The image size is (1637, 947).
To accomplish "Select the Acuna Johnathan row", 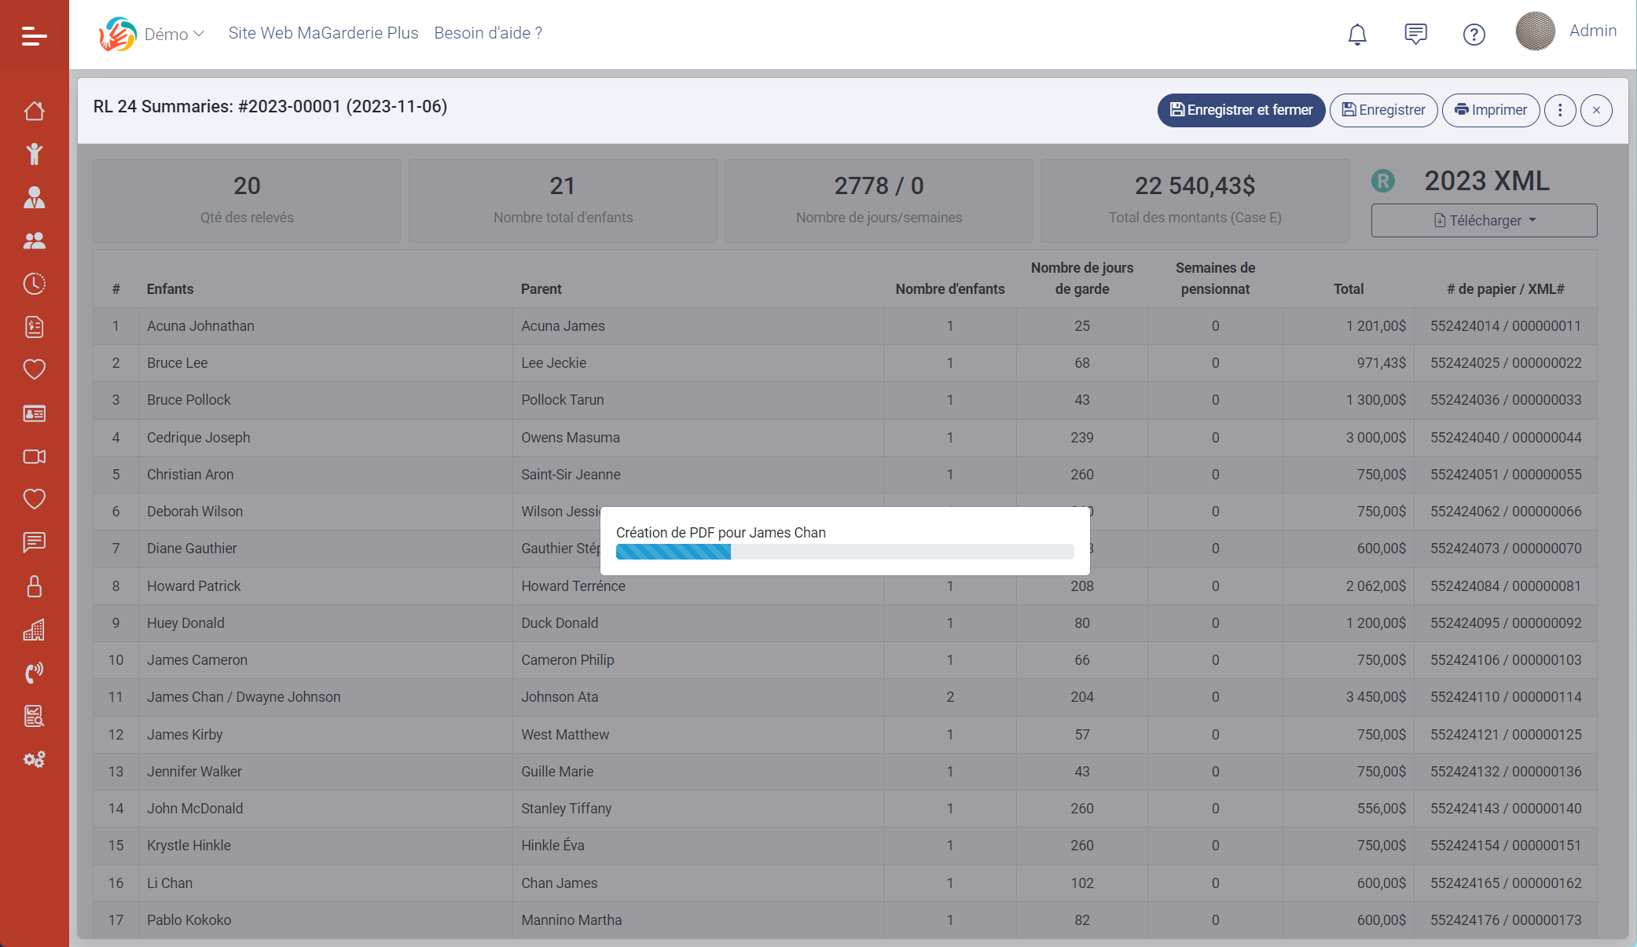I will [x=200, y=326].
